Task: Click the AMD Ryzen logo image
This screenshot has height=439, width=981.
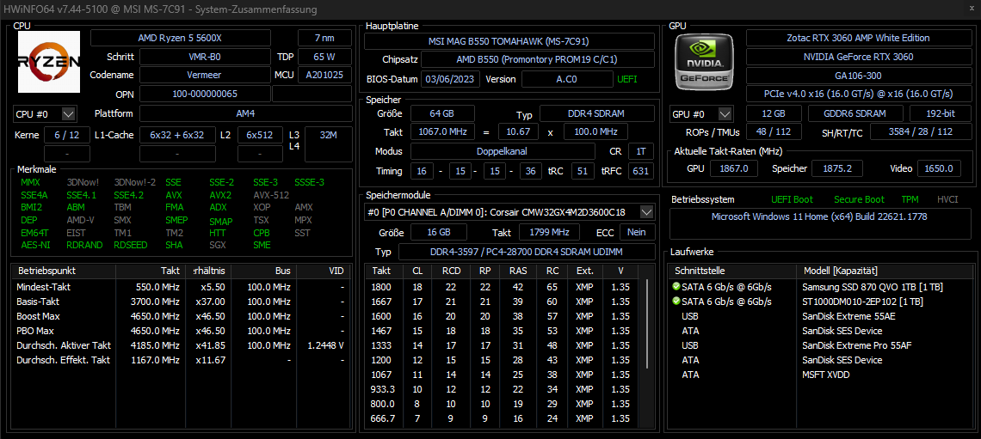Action: [x=49, y=62]
